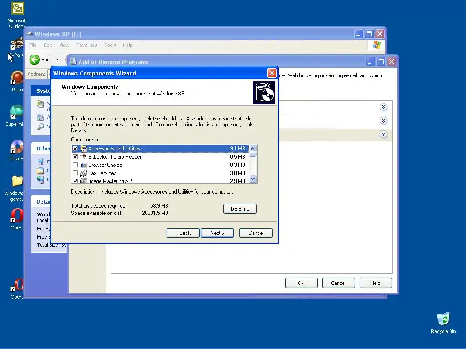Click Help in Add or Remove Programs
Image resolution: width=466 pixels, height=349 pixels.
click(375, 283)
